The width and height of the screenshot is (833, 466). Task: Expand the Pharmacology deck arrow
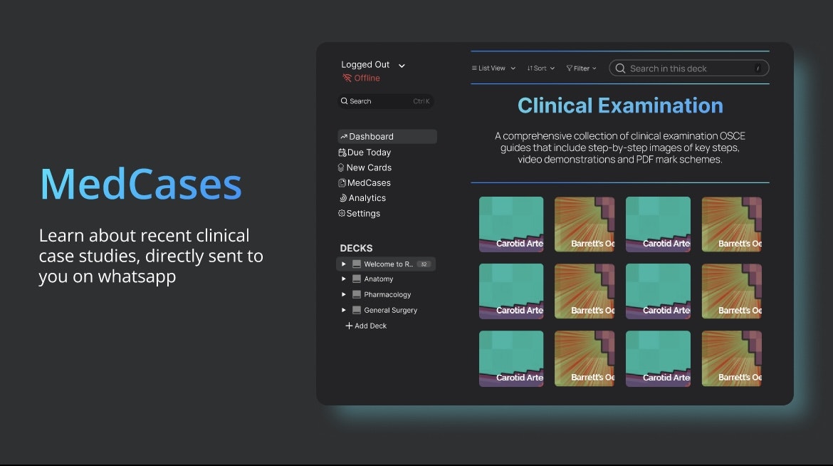click(x=344, y=294)
